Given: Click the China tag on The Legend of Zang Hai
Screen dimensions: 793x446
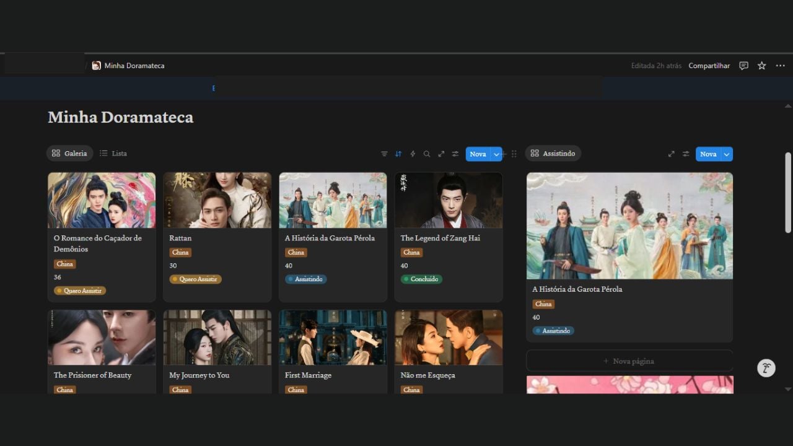Looking at the screenshot, I should [x=411, y=253].
